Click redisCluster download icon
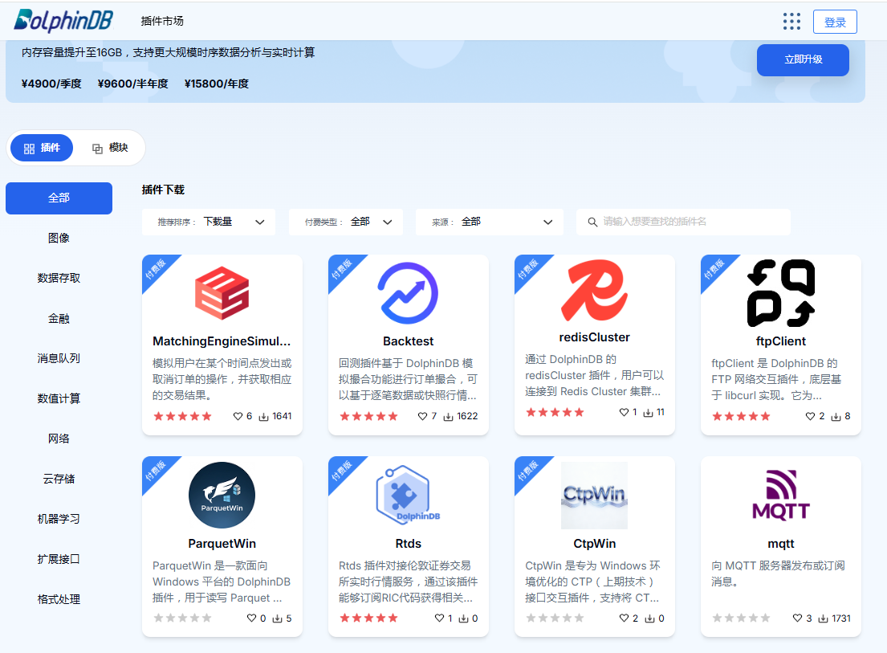The image size is (887, 653). tap(649, 413)
